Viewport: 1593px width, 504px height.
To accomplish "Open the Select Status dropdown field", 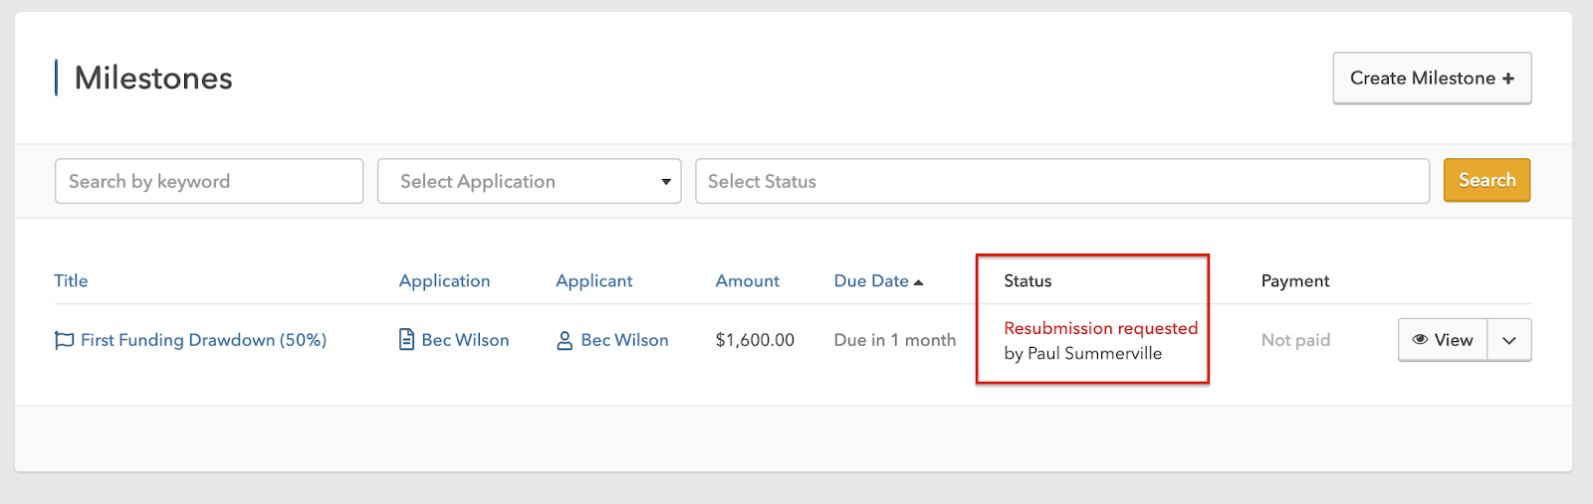I will (x=1061, y=181).
